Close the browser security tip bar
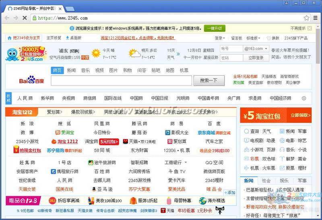322x220 pixels. (310, 28)
